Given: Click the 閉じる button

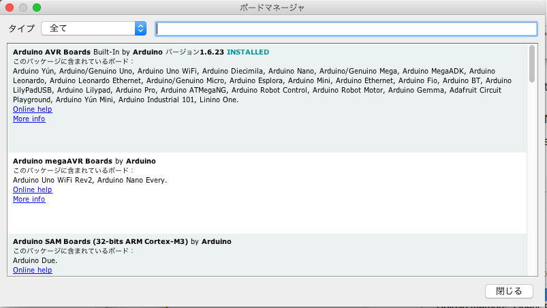Looking at the screenshot, I should [509, 291].
